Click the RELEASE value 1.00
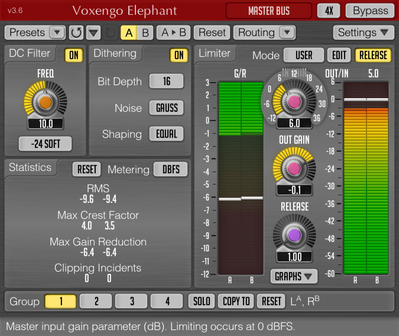The width and height of the screenshot is (399, 336). click(x=294, y=257)
